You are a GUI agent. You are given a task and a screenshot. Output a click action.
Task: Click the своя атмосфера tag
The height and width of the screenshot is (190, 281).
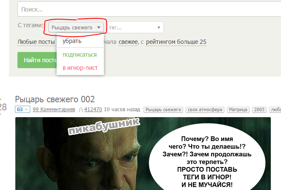coord(205,109)
